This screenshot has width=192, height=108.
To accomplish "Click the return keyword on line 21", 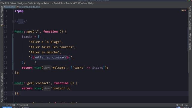I will pos(27,68).
